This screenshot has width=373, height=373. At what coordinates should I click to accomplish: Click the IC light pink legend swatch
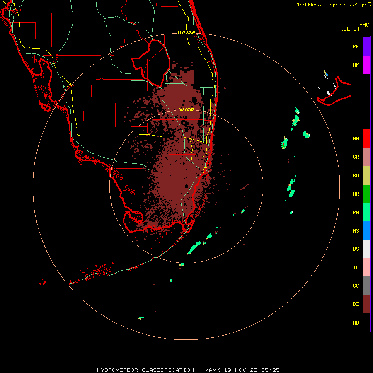click(366, 267)
